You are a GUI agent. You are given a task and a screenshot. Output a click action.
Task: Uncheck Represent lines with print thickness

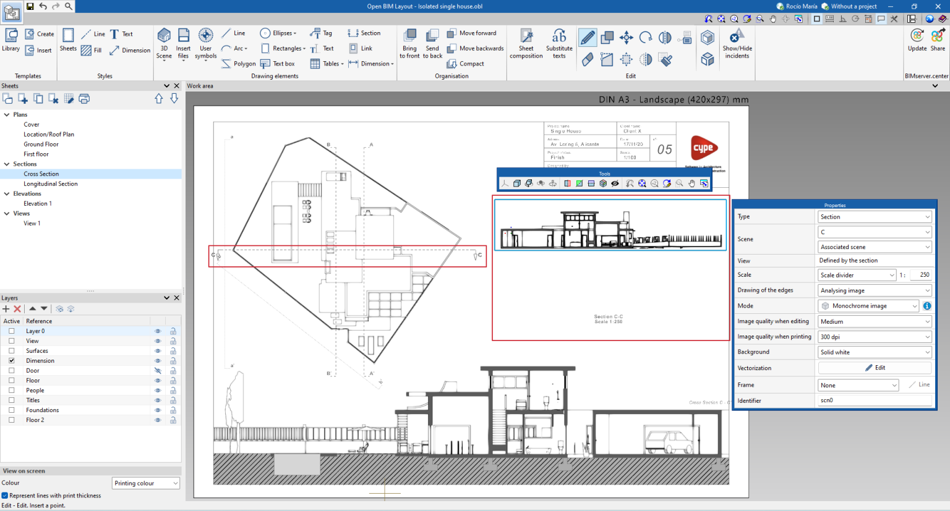[6, 495]
